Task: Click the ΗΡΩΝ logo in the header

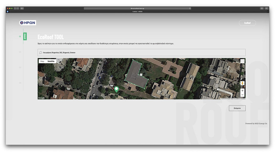Action: pos(28,23)
